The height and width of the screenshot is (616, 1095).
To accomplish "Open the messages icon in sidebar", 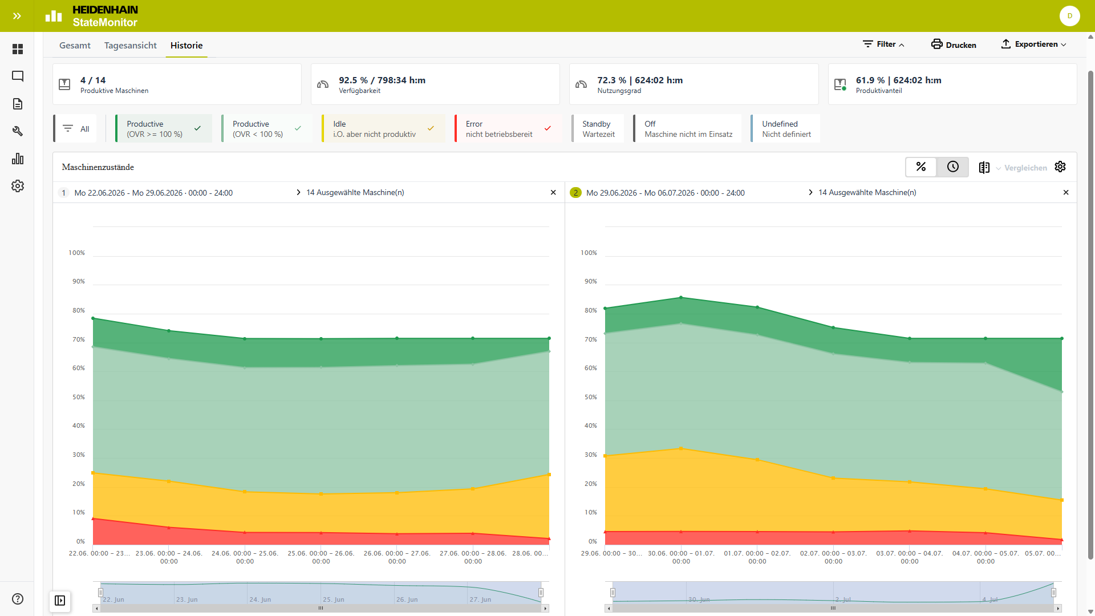I will click(x=18, y=76).
